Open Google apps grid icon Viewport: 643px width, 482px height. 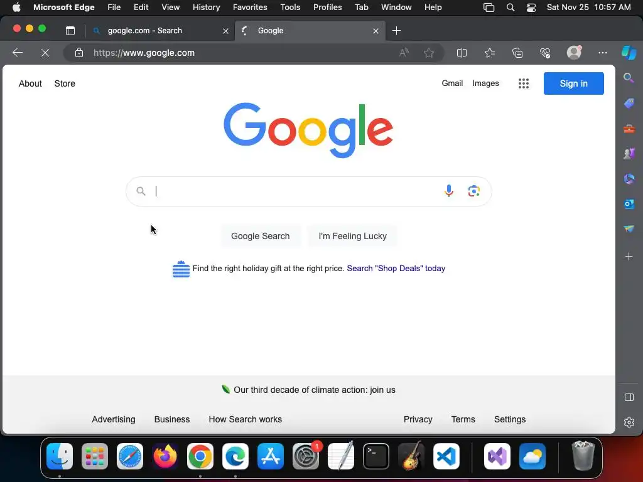click(x=523, y=83)
